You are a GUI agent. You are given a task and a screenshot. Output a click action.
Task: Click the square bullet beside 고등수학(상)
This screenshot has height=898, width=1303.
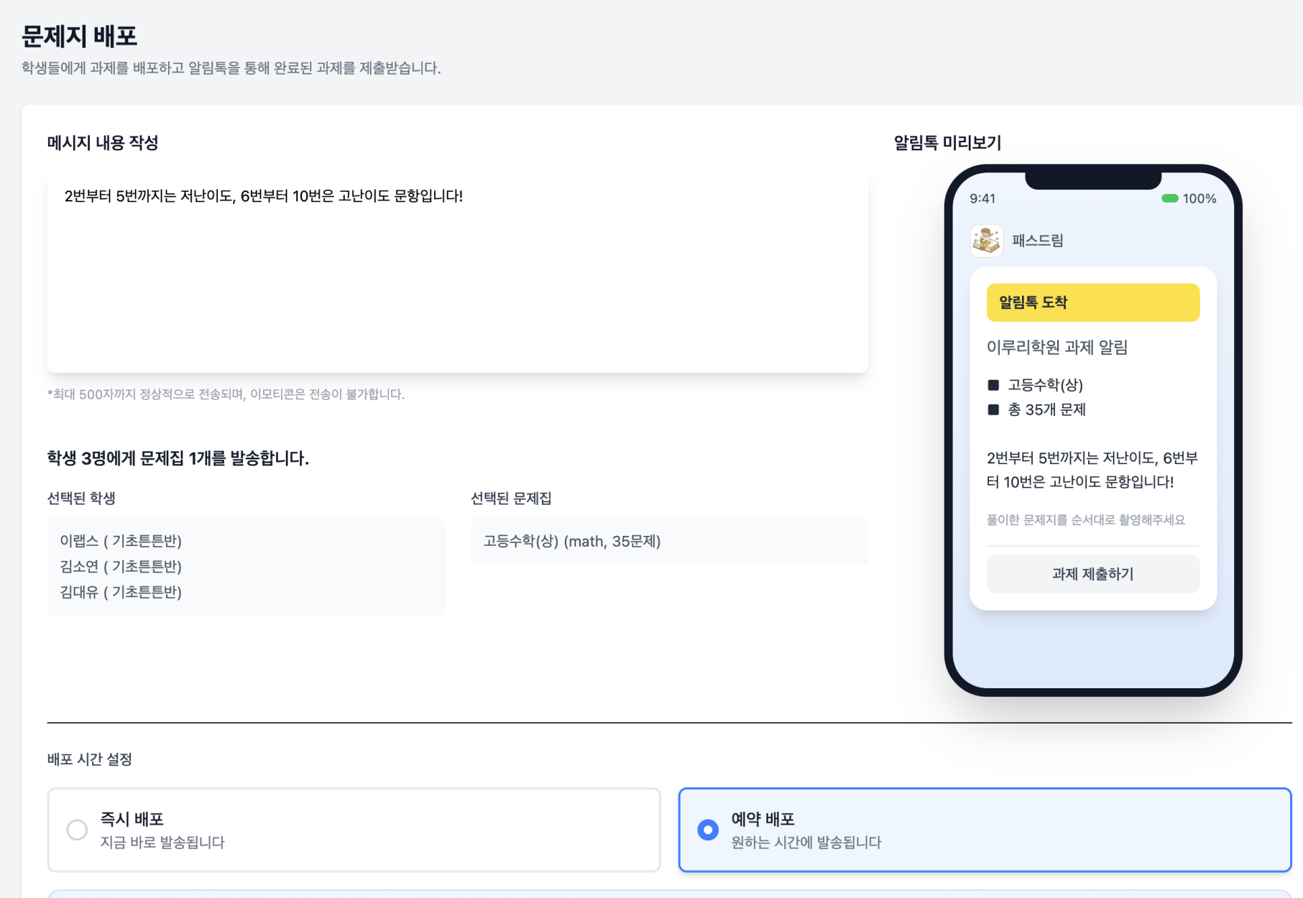tap(993, 385)
